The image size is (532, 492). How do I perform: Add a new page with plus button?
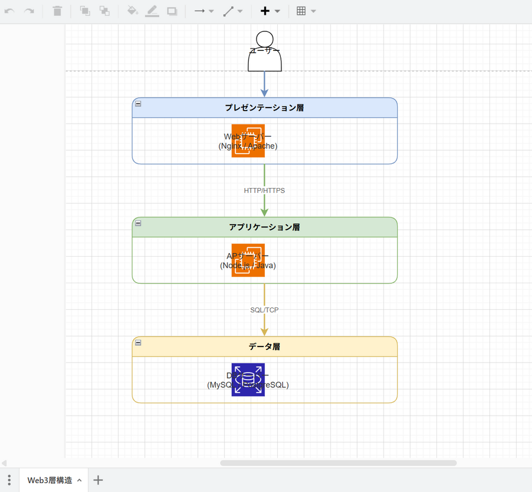pos(98,480)
